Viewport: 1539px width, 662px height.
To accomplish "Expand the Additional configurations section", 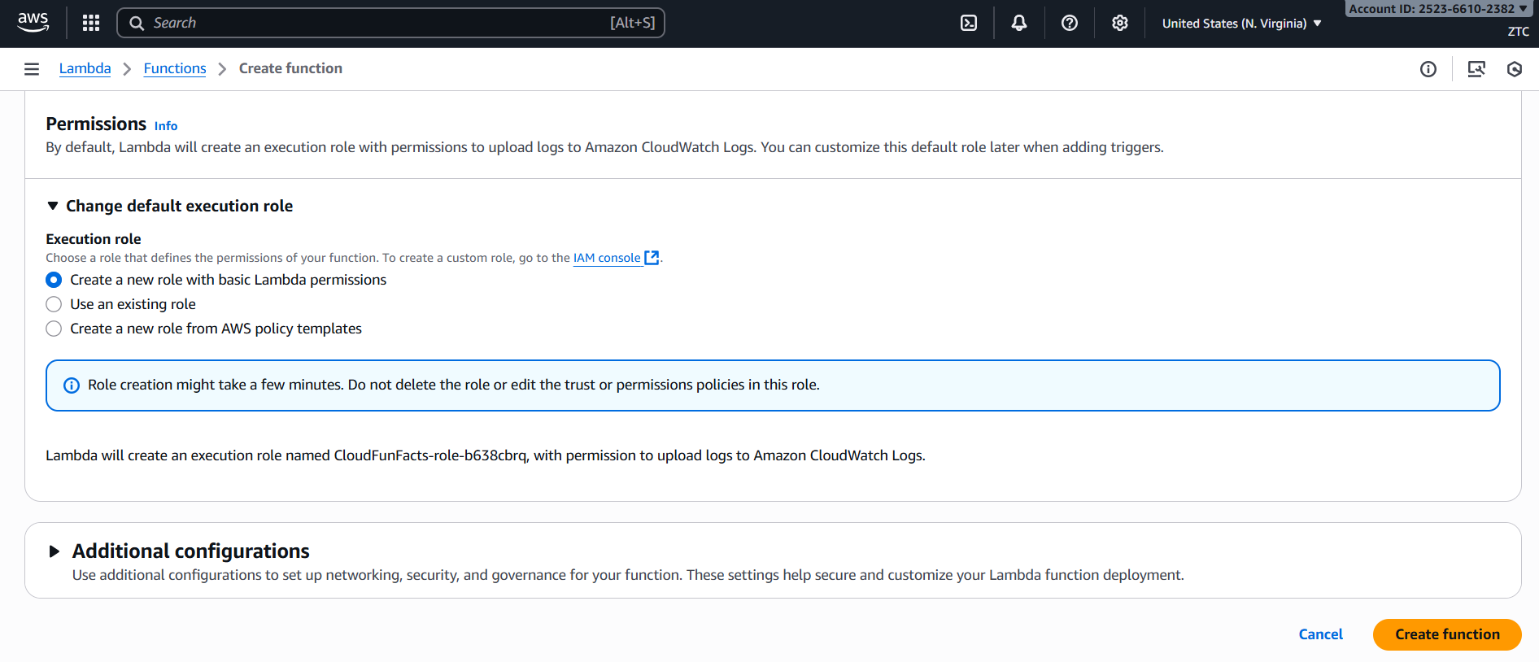I will click(x=54, y=551).
